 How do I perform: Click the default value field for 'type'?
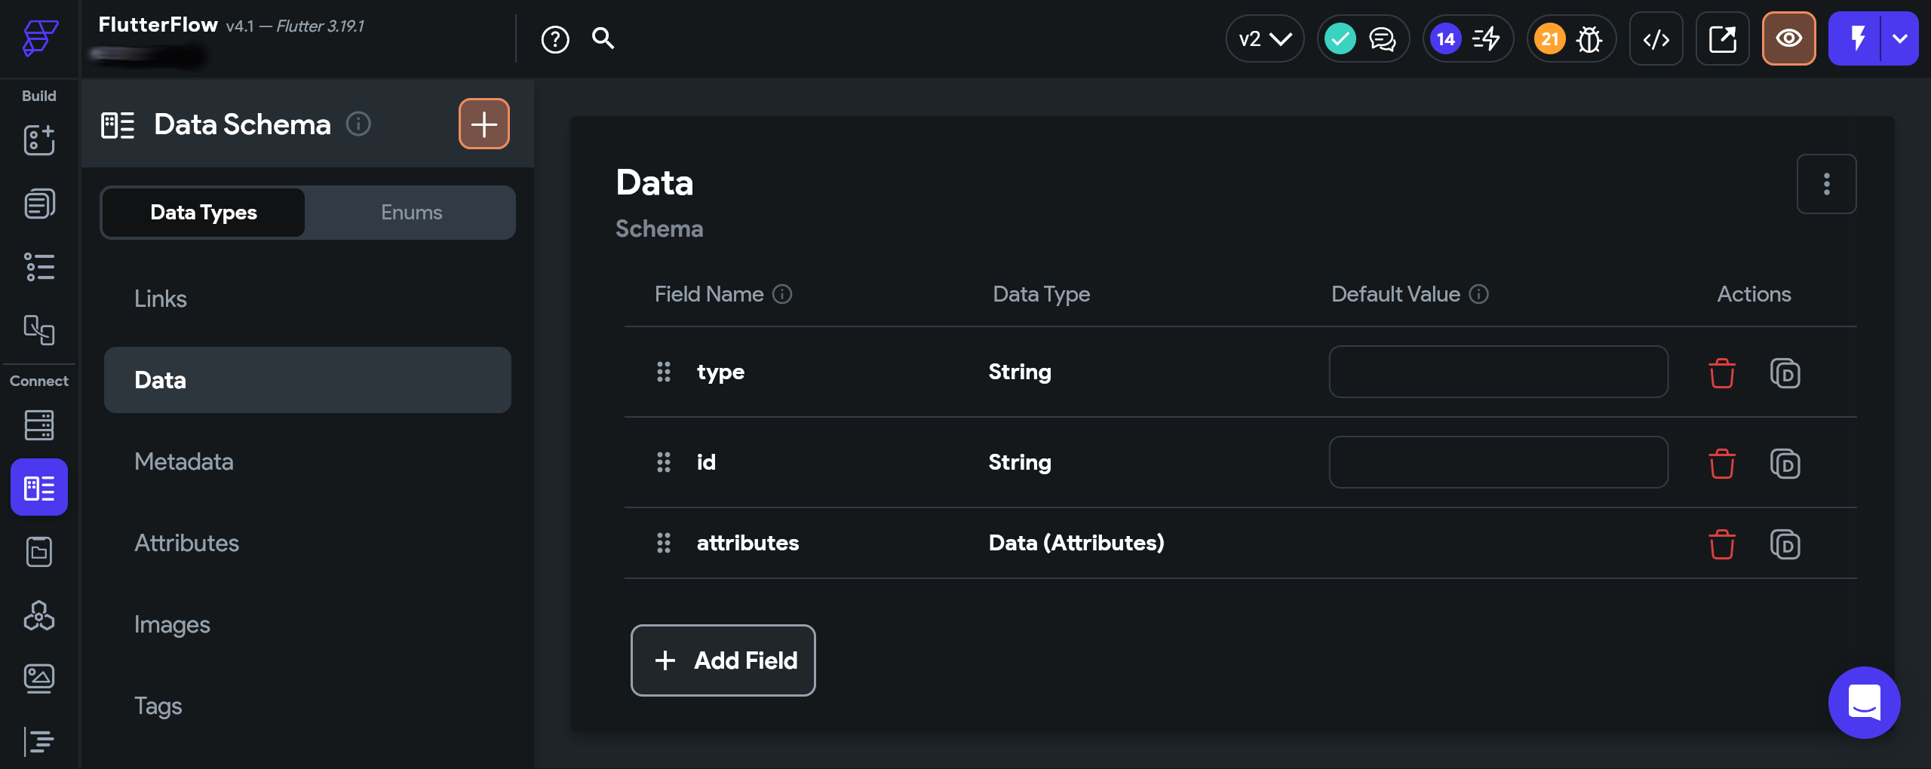point(1498,372)
